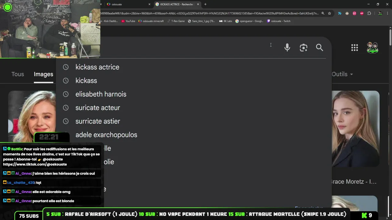Viewport: 392px width, 220px height.
Task: Open the openguessr bookmark
Action: tap(249, 21)
